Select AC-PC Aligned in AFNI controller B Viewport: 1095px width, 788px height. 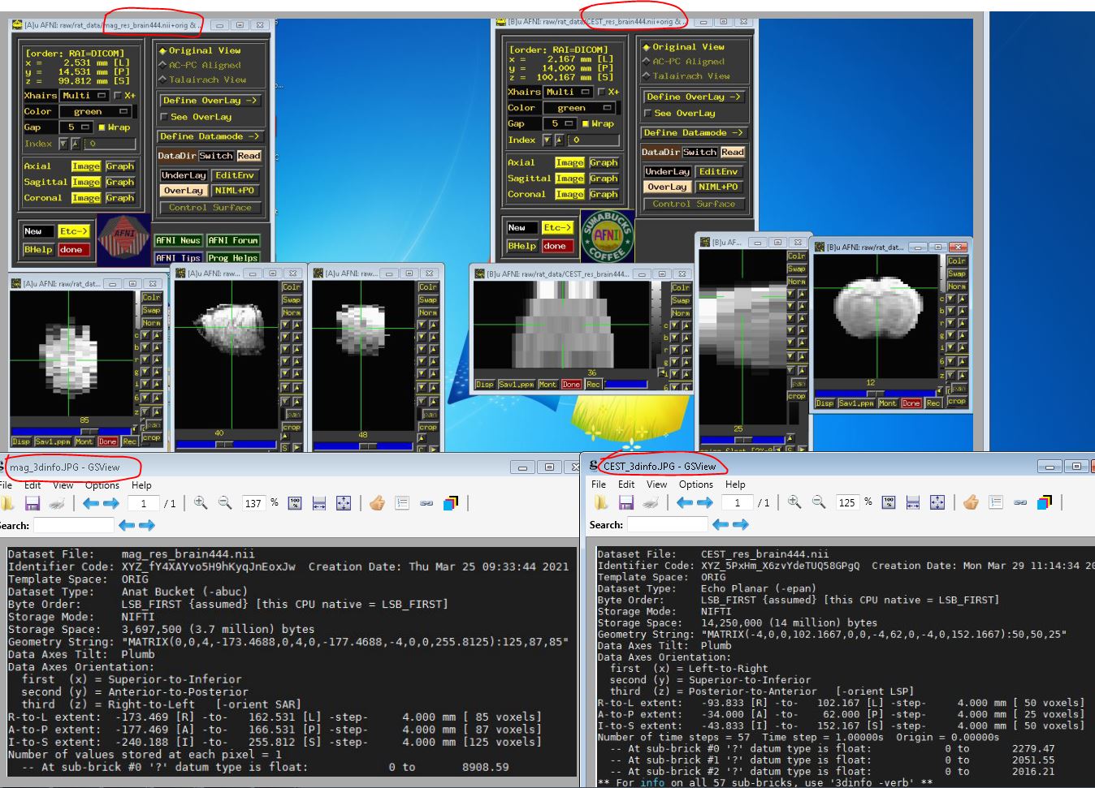point(683,61)
